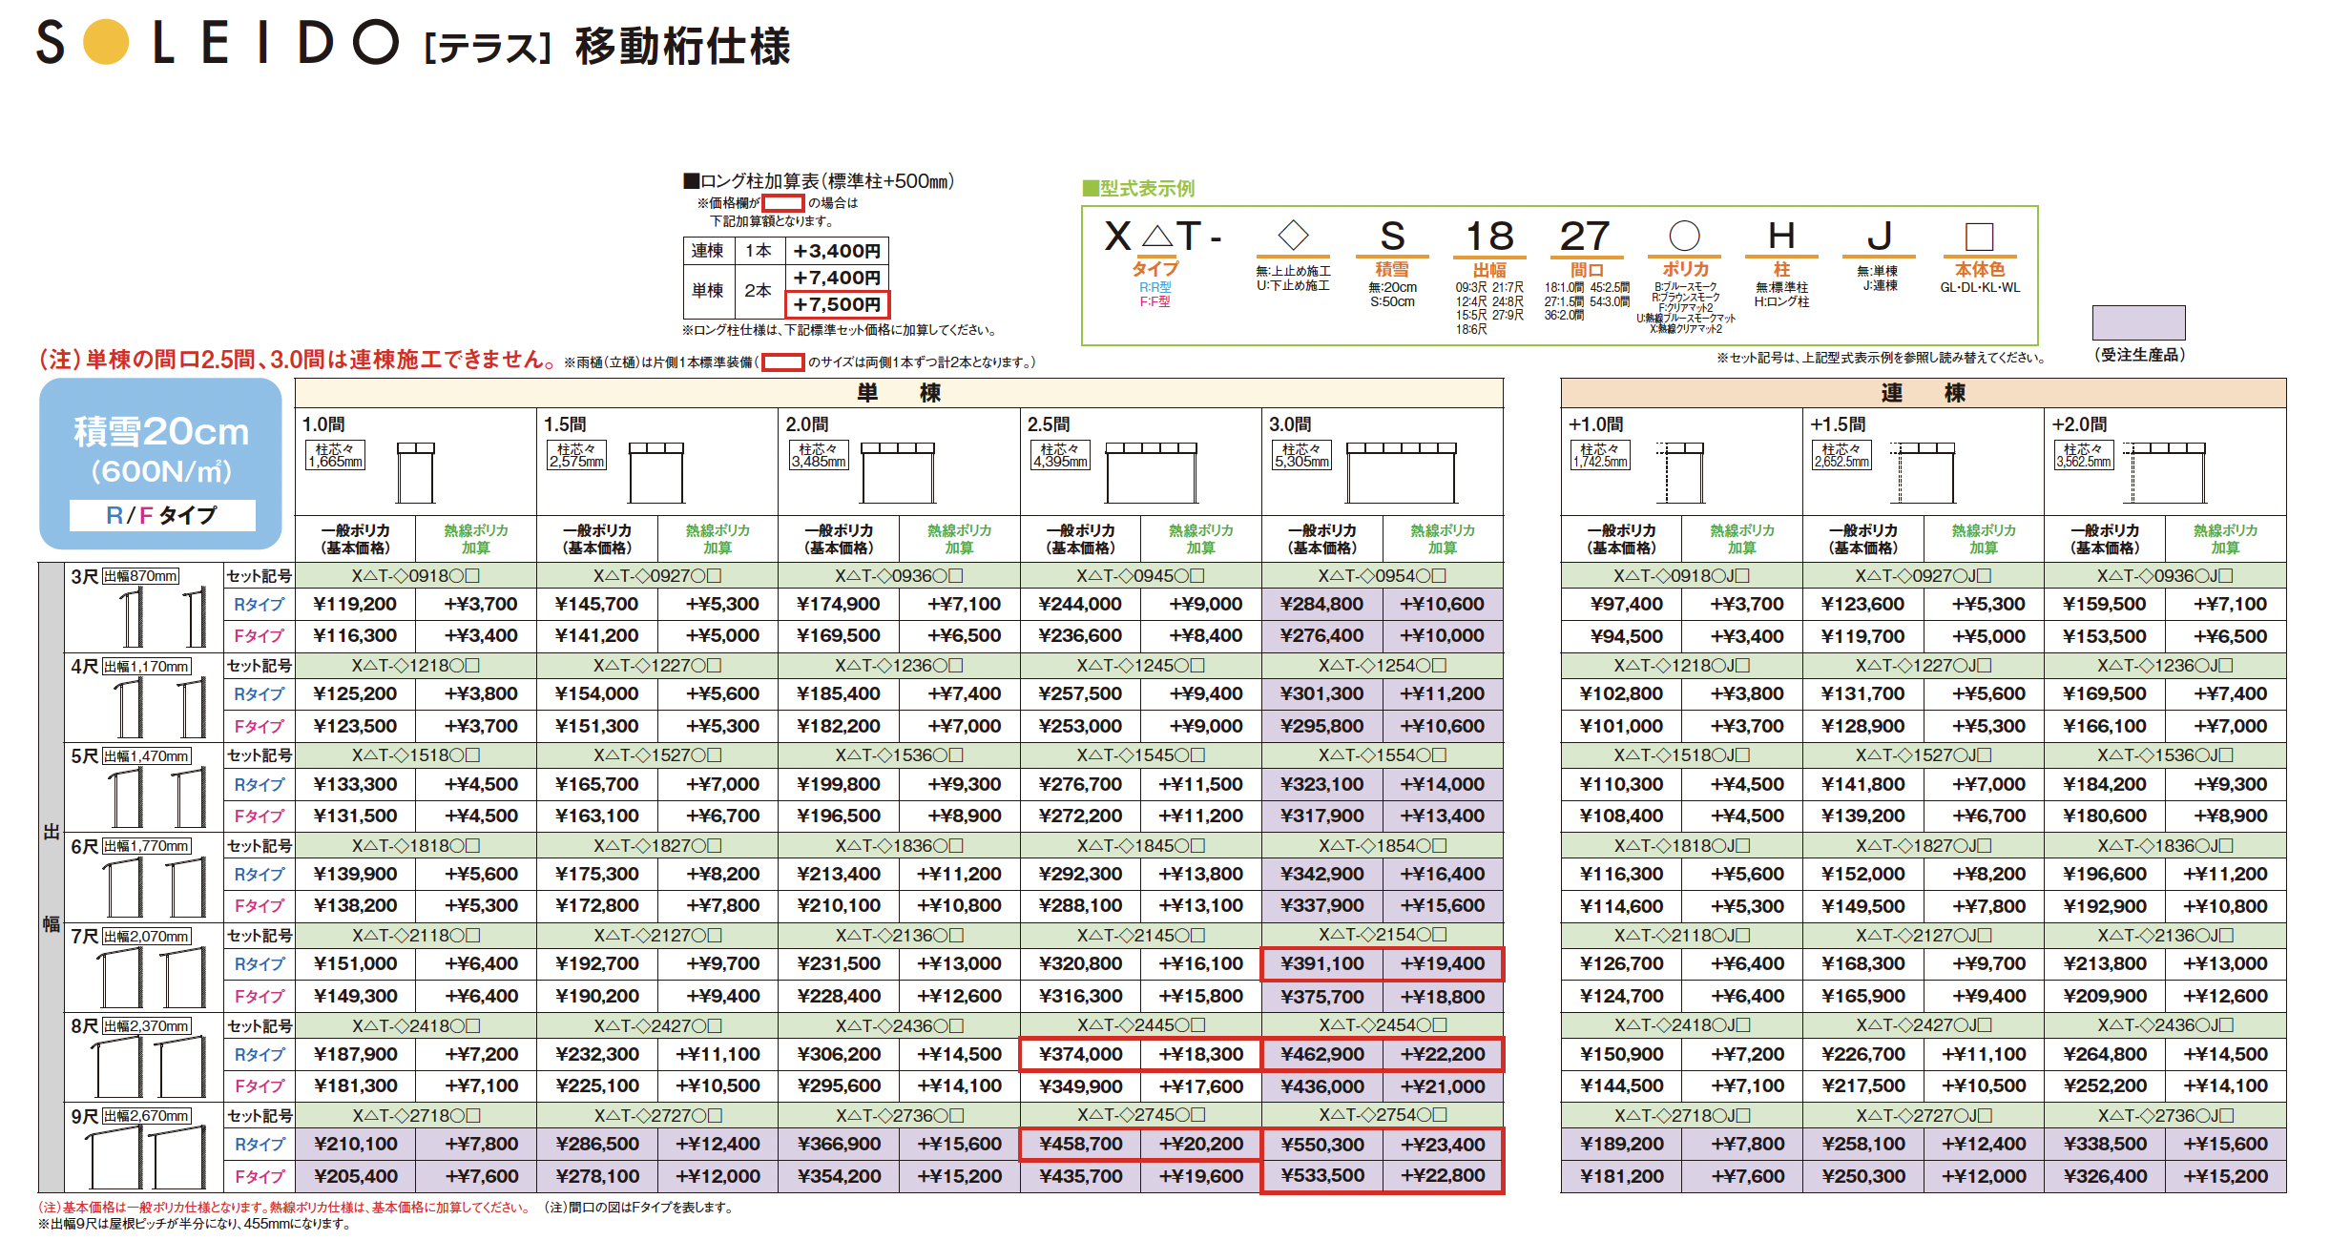Click the surcharge +¥23,400

(1442, 1144)
